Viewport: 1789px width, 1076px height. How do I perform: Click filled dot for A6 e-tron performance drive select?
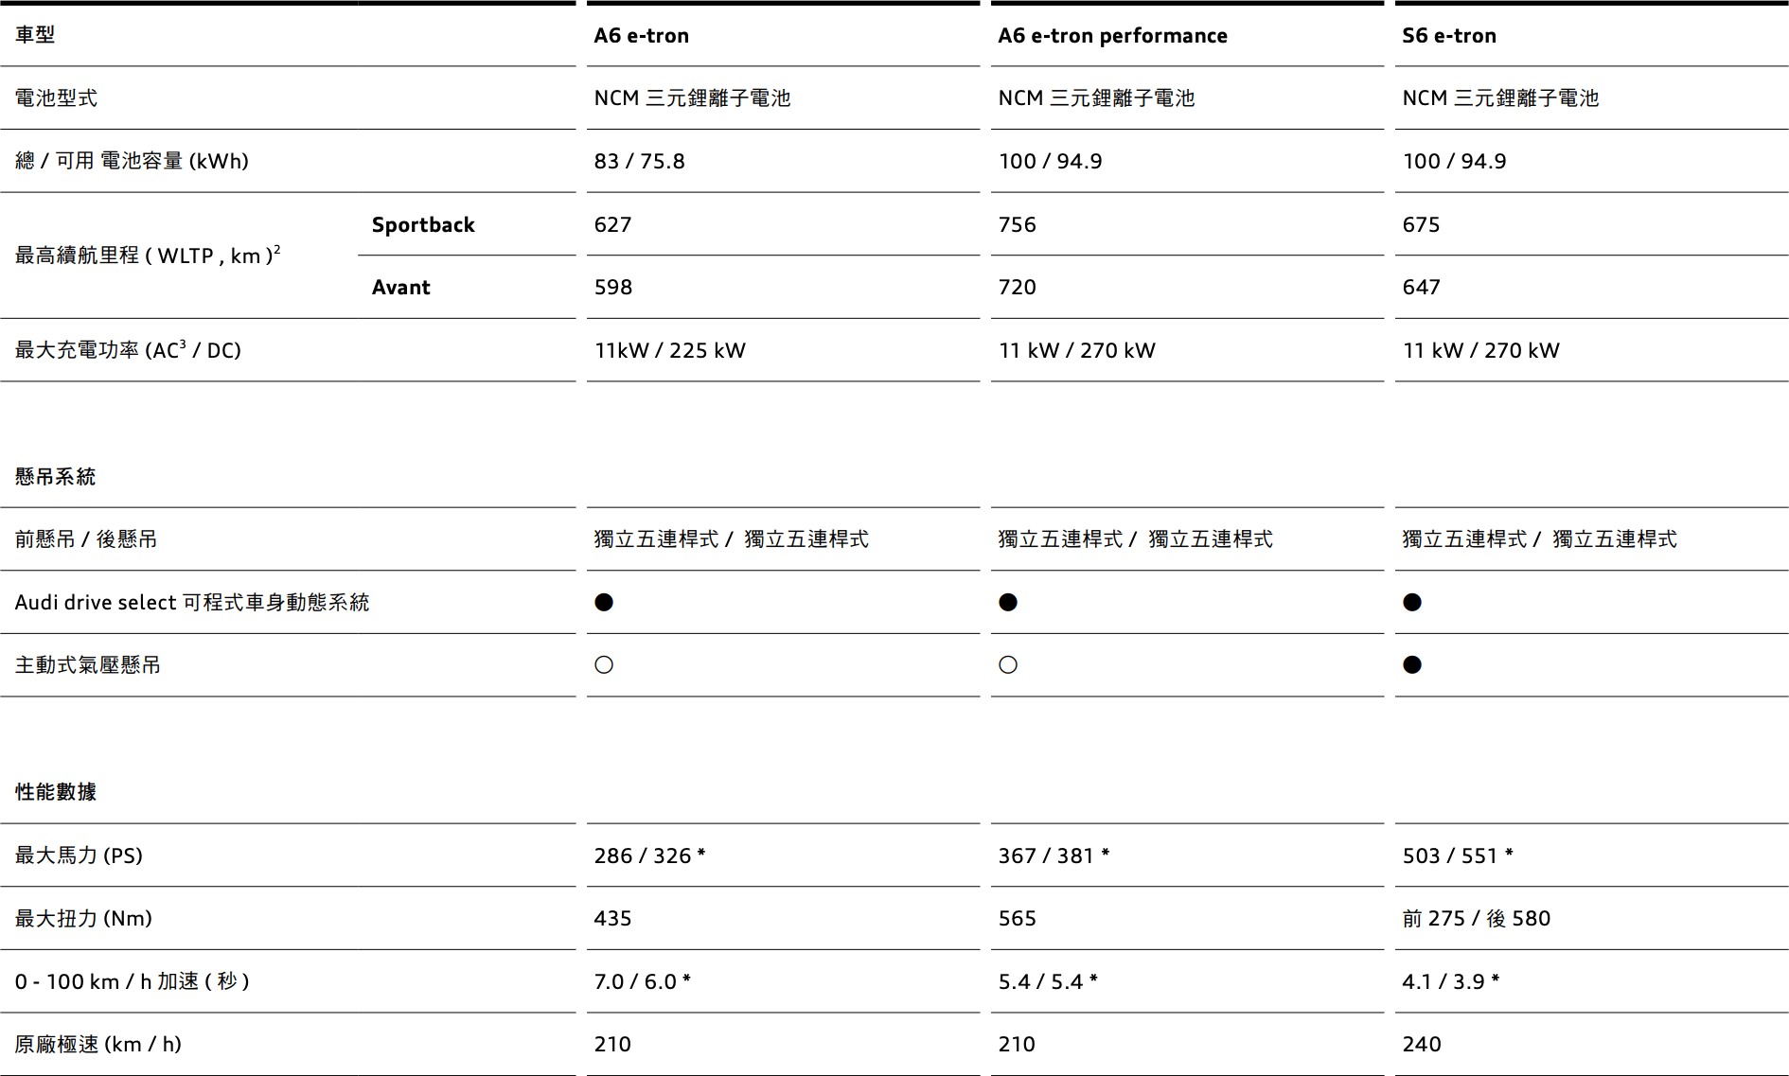[1008, 602]
